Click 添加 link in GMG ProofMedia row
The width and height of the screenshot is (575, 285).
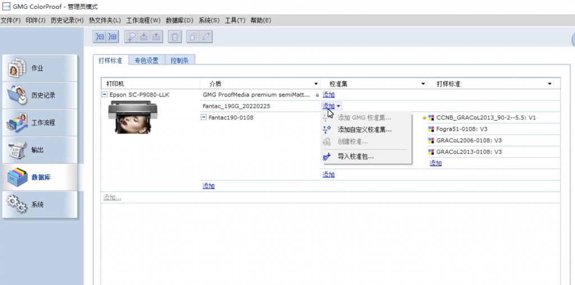(x=328, y=95)
